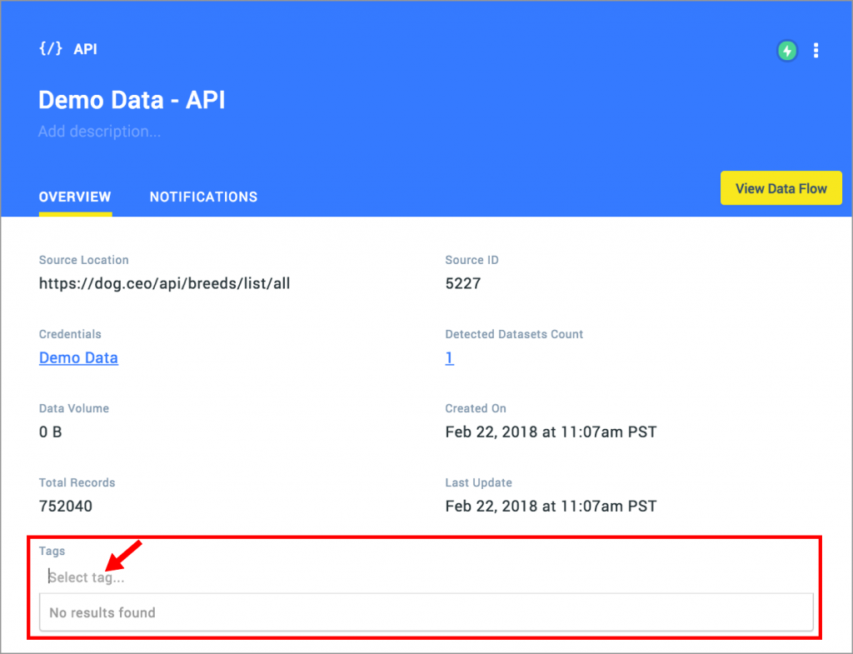
Task: Click the green lightning bolt status icon
Action: pyautogui.click(x=786, y=51)
